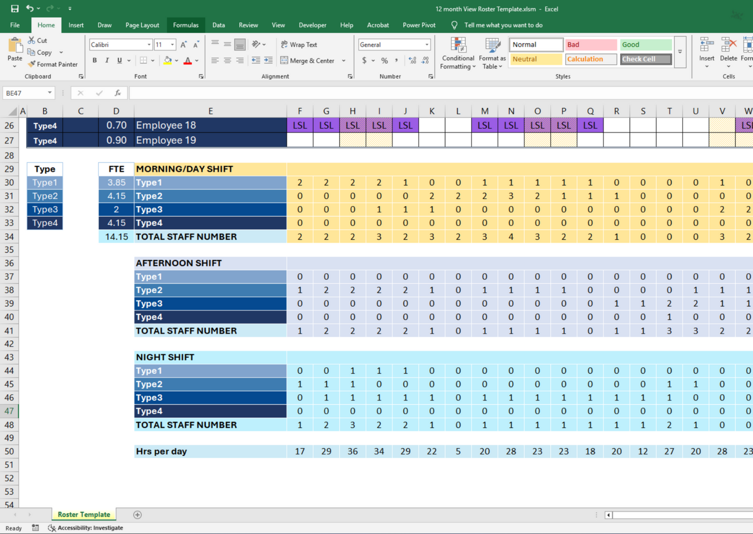Select the Center align icon
Screen dimensions: 753x534
tap(227, 60)
